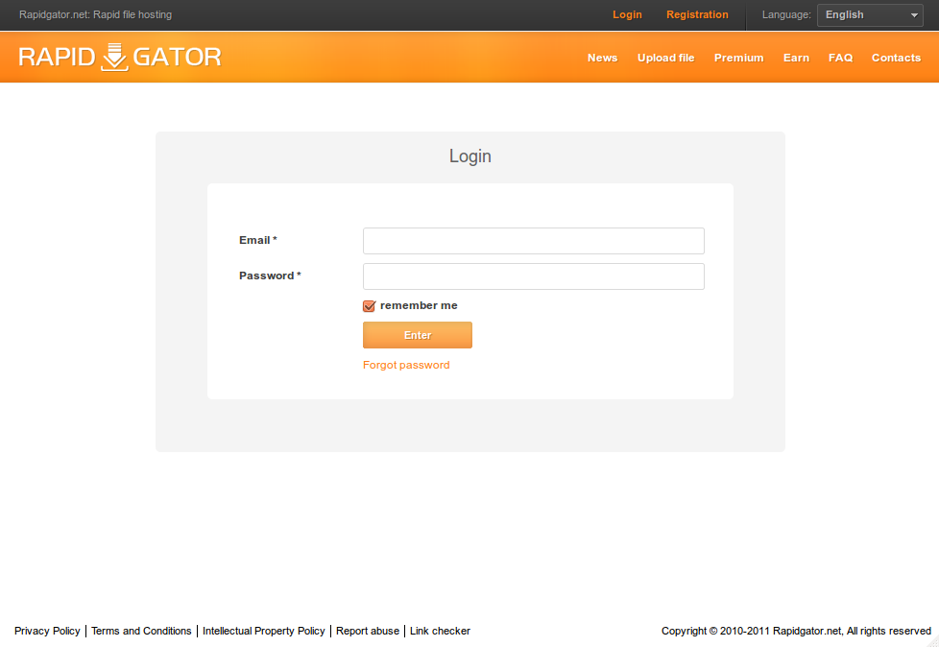Open the Login link in top bar

pos(627,14)
